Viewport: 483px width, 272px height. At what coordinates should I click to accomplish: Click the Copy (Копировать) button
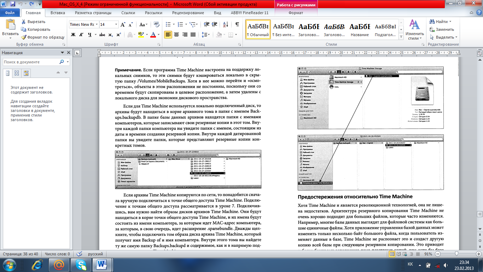pos(35,29)
